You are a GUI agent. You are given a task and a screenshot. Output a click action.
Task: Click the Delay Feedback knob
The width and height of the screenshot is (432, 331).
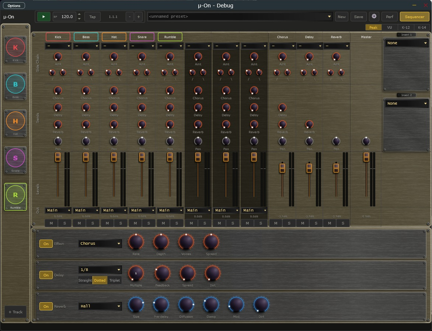click(162, 273)
